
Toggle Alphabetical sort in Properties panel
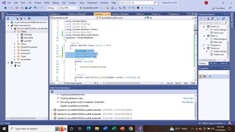click(205, 77)
